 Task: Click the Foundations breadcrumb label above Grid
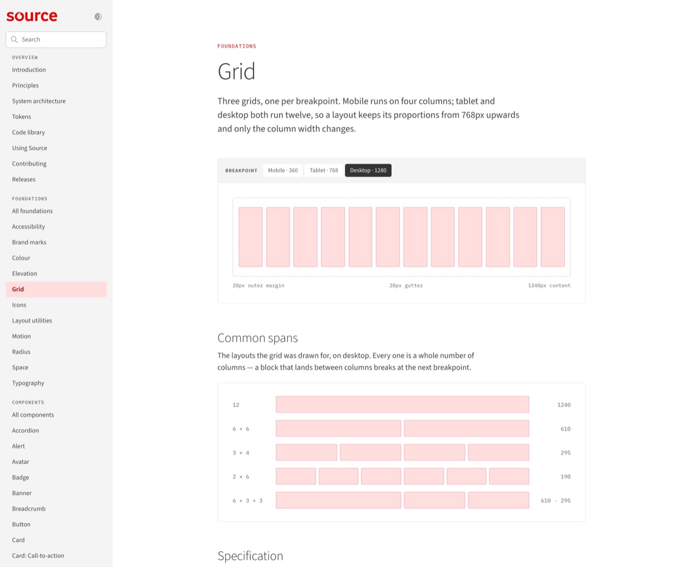coord(237,46)
